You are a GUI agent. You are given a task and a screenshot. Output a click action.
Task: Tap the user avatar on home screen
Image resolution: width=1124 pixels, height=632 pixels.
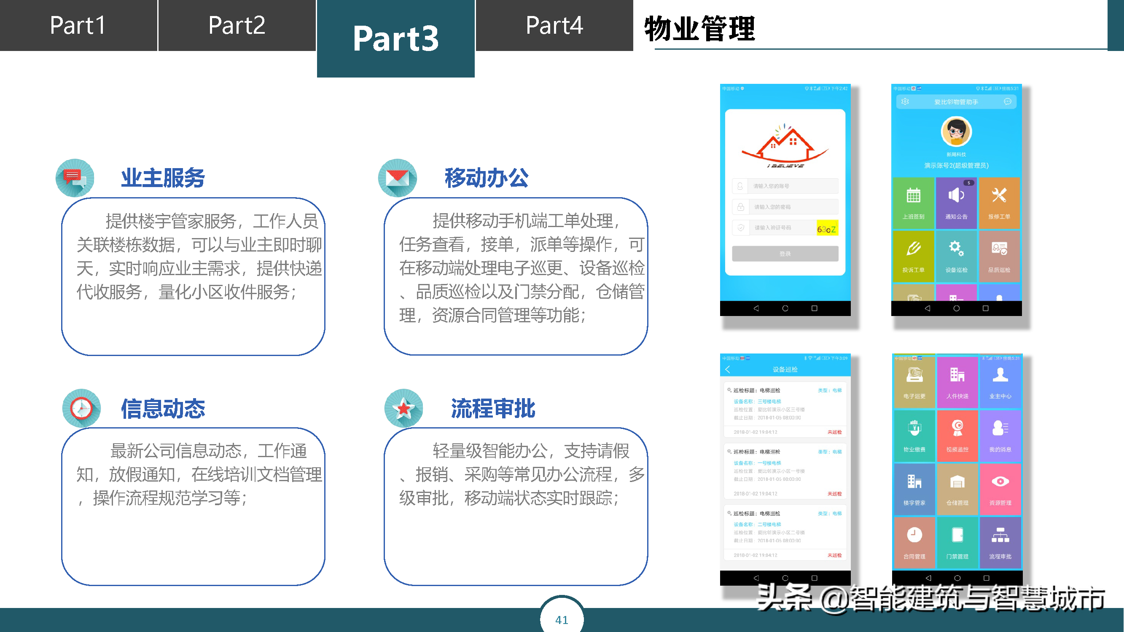pos(956,132)
